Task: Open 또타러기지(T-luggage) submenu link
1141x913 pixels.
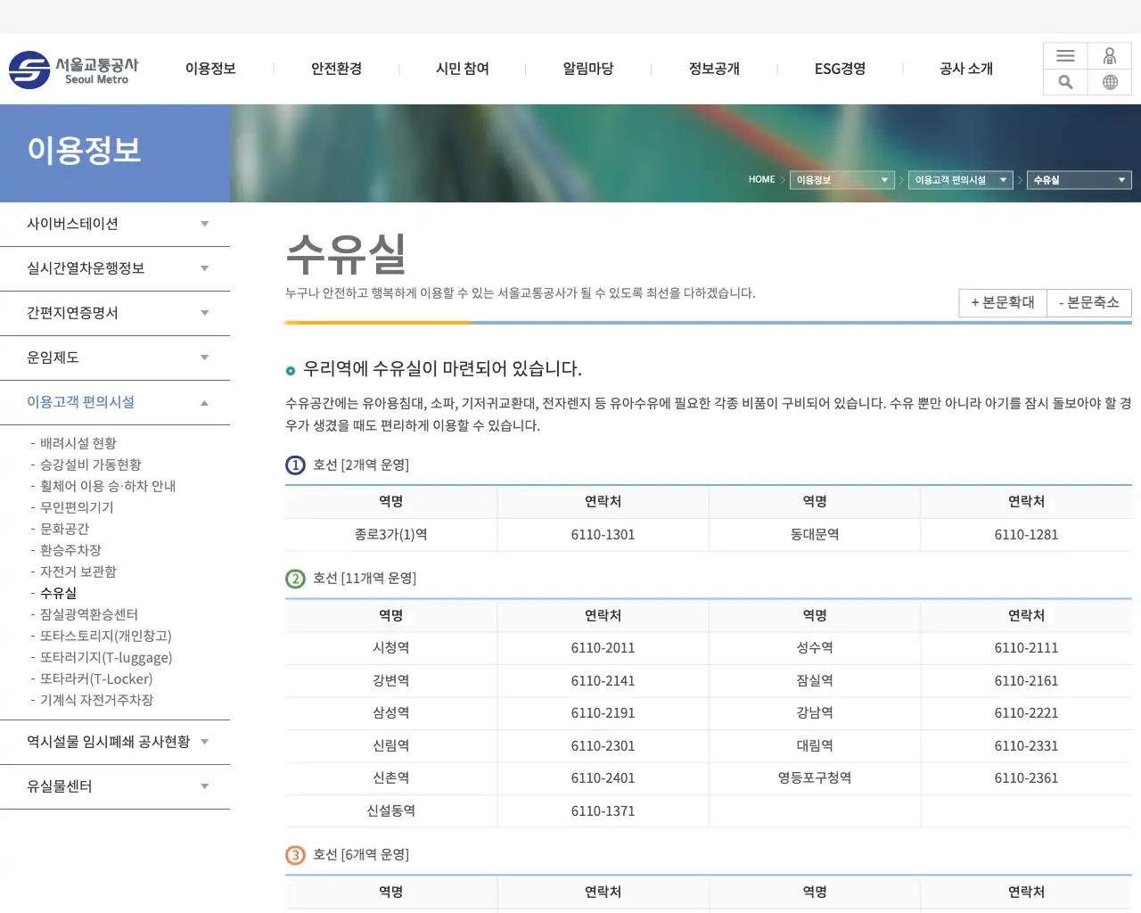Action: (x=106, y=657)
